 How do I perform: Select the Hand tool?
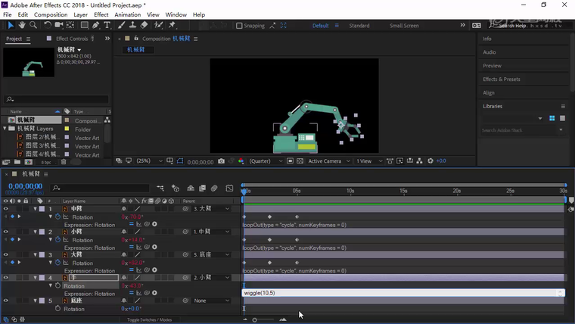click(x=22, y=25)
